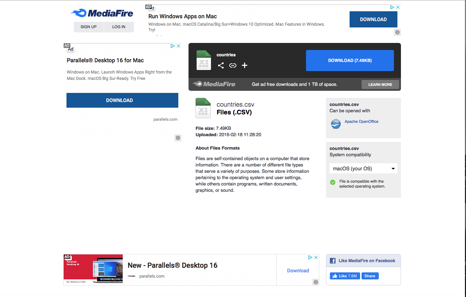Click info icon on bottom banner ad
The width and height of the screenshot is (466, 297).
click(x=316, y=282)
